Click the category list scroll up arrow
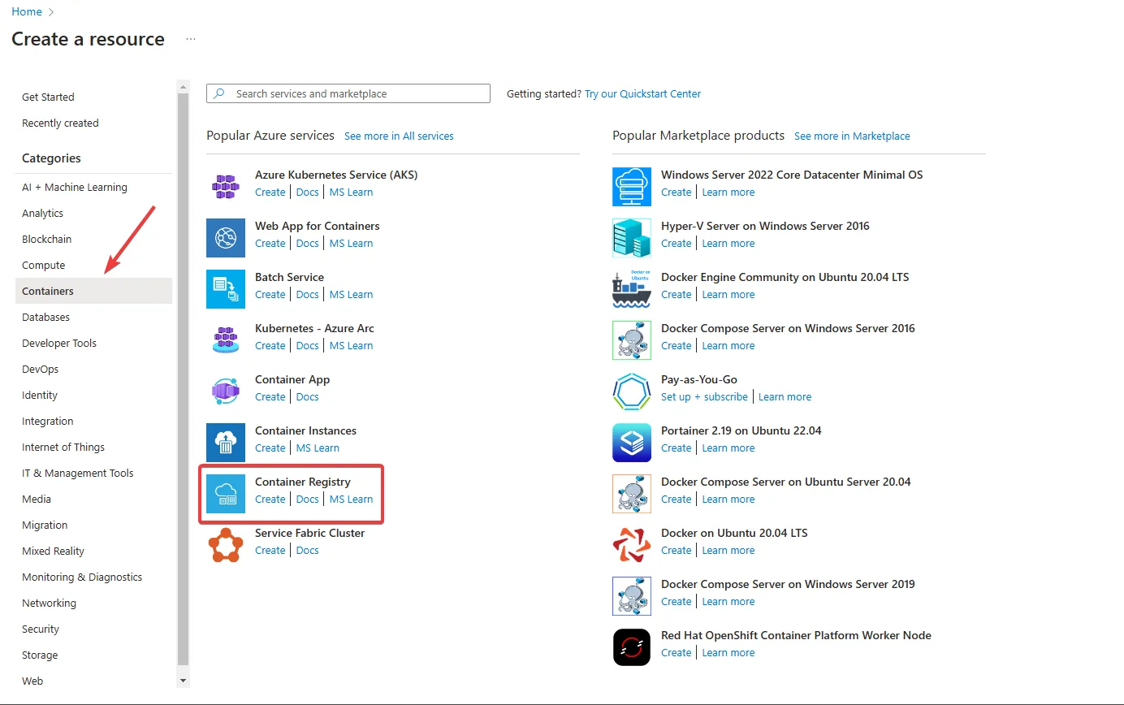 point(183,86)
